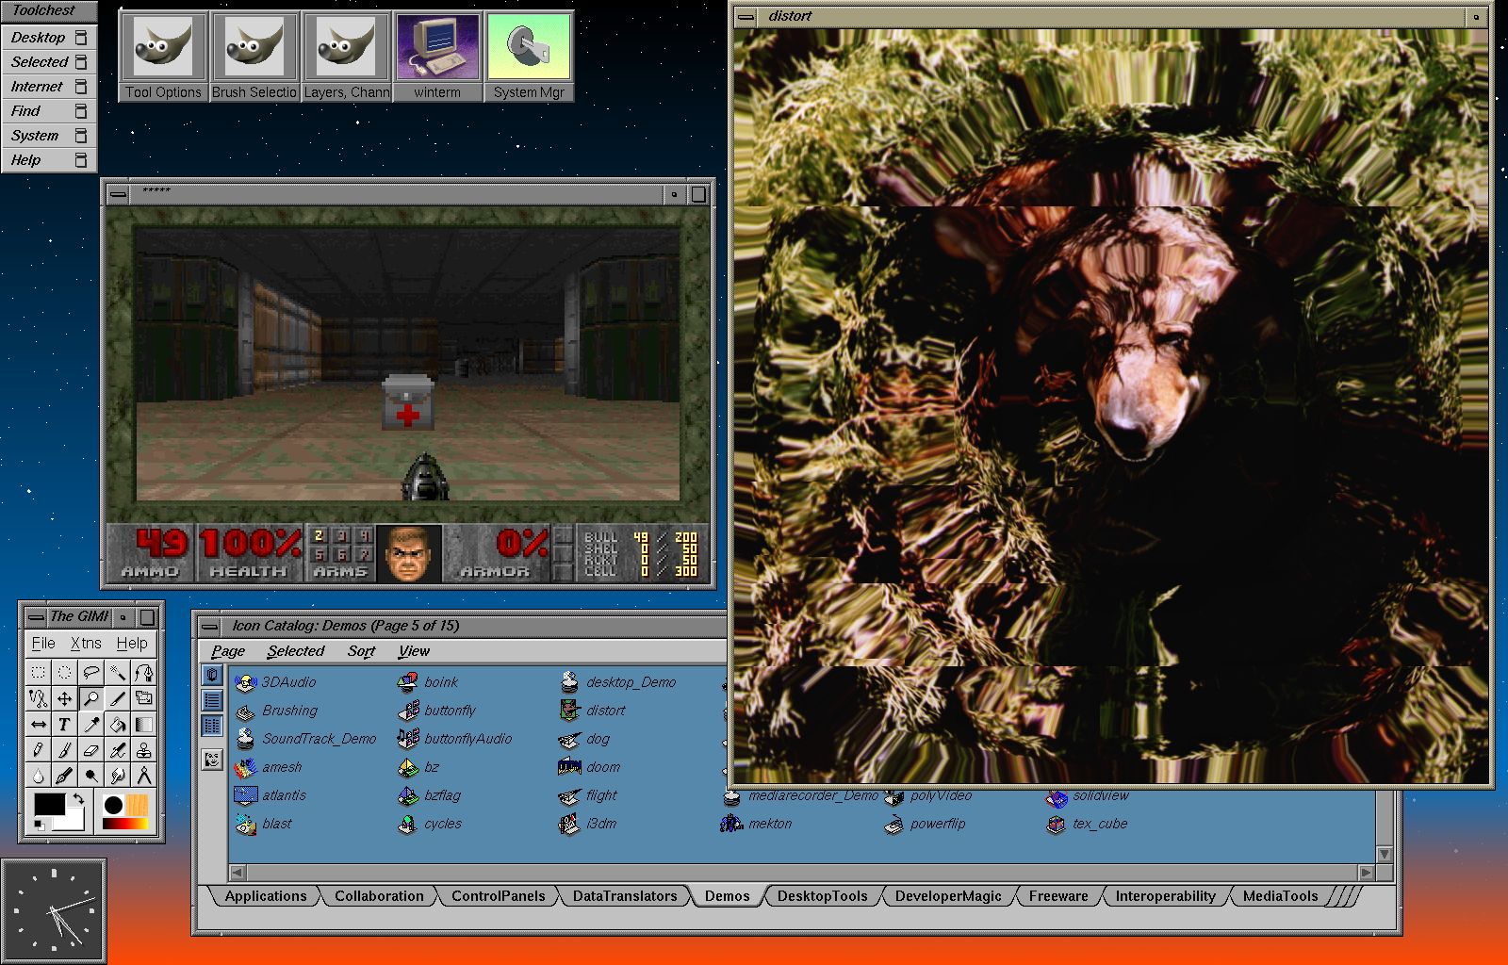Open the Find menu in Toolchest
This screenshot has width=1508, height=965.
(49, 111)
